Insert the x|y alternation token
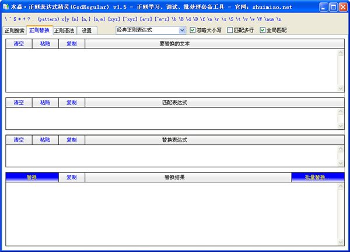The height and width of the screenshot is (252, 350). click(x=65, y=19)
